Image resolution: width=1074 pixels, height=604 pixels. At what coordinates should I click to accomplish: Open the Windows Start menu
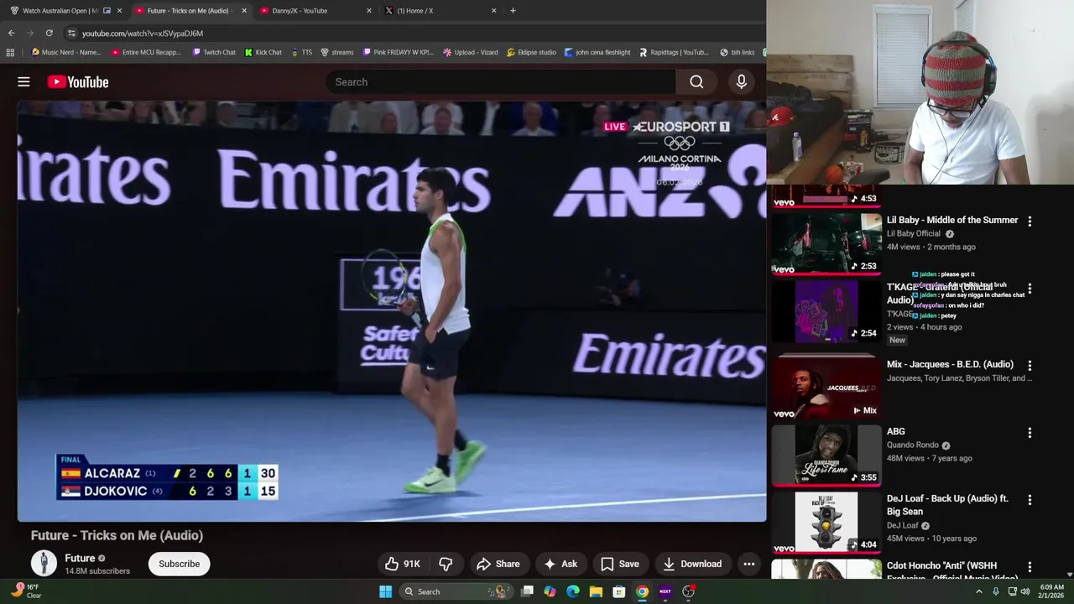(x=385, y=591)
